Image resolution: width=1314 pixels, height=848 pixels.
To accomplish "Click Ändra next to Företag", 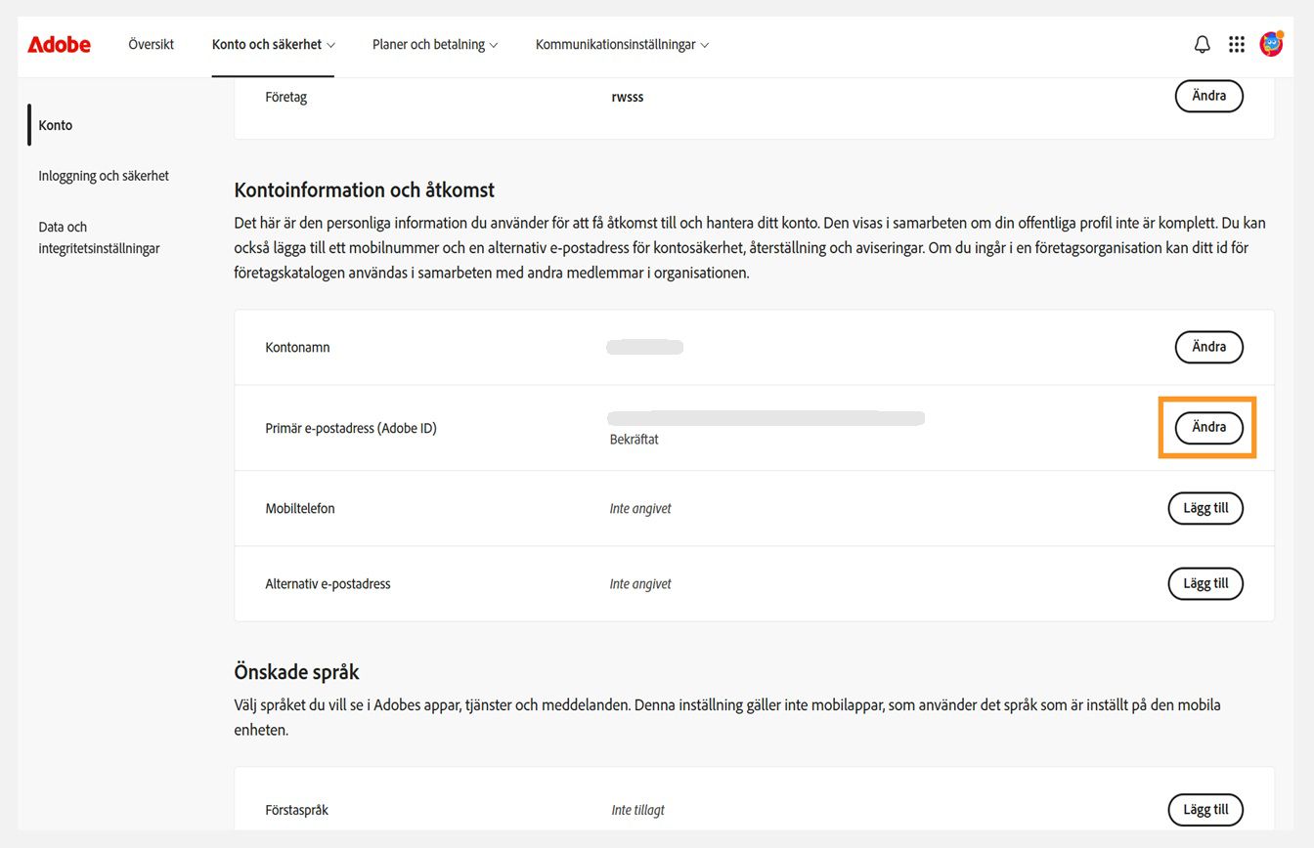I will pos(1208,96).
